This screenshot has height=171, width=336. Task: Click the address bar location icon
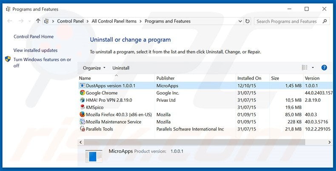pos(46,21)
